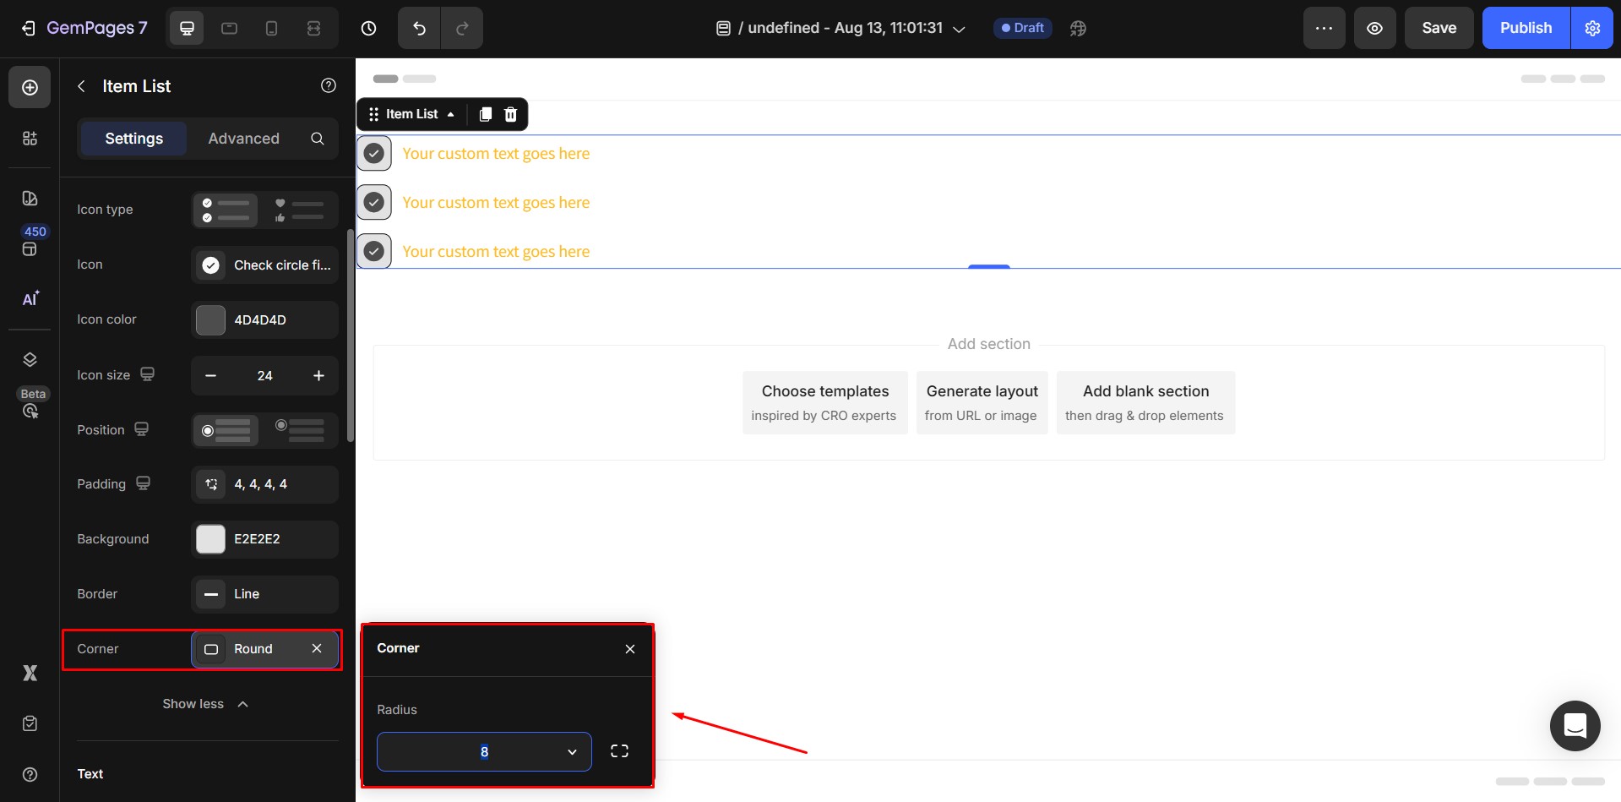1621x802 pixels.
Task: Increase icon size with plus
Action: pyautogui.click(x=318, y=375)
